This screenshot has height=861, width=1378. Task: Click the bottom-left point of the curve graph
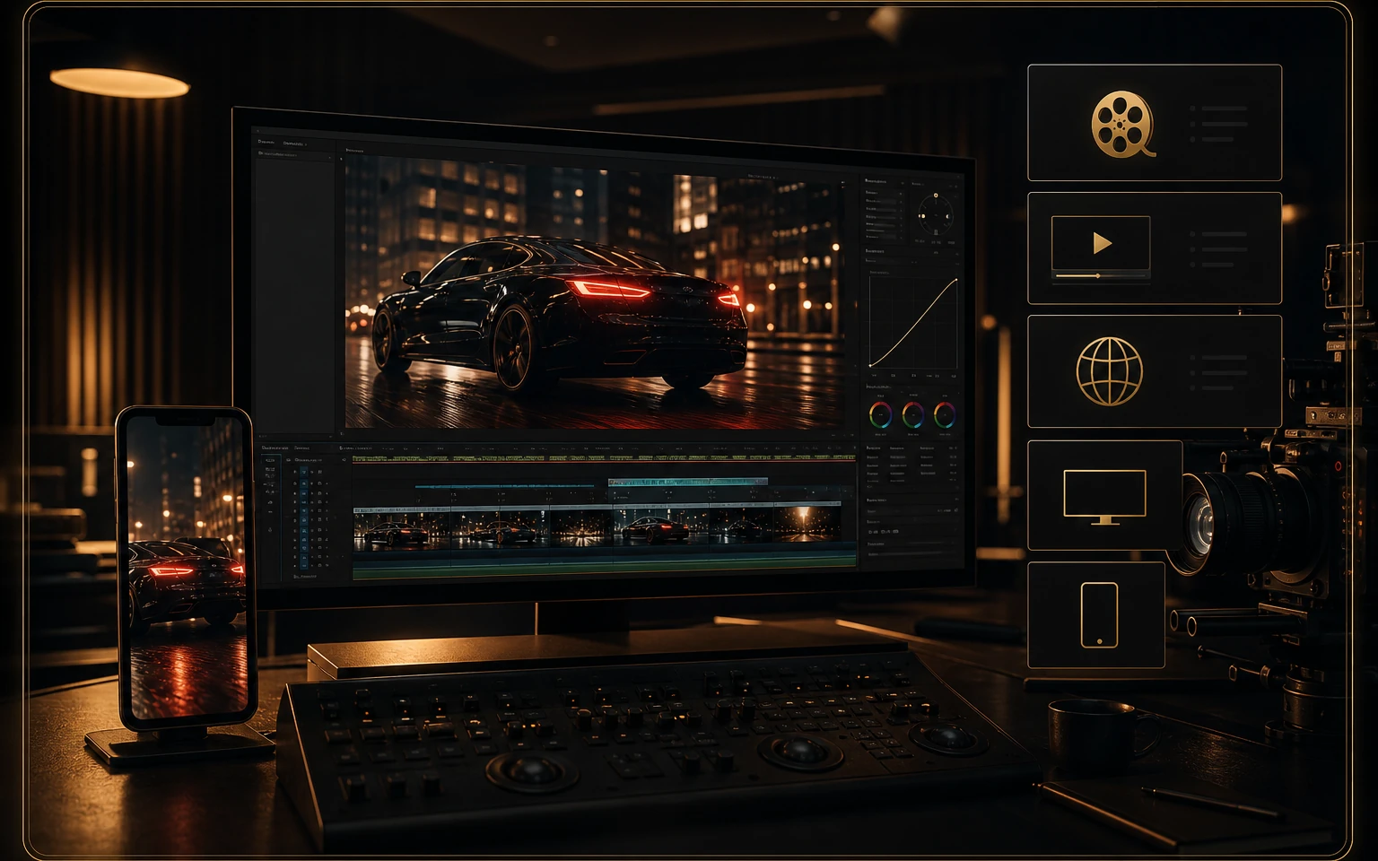click(x=871, y=366)
